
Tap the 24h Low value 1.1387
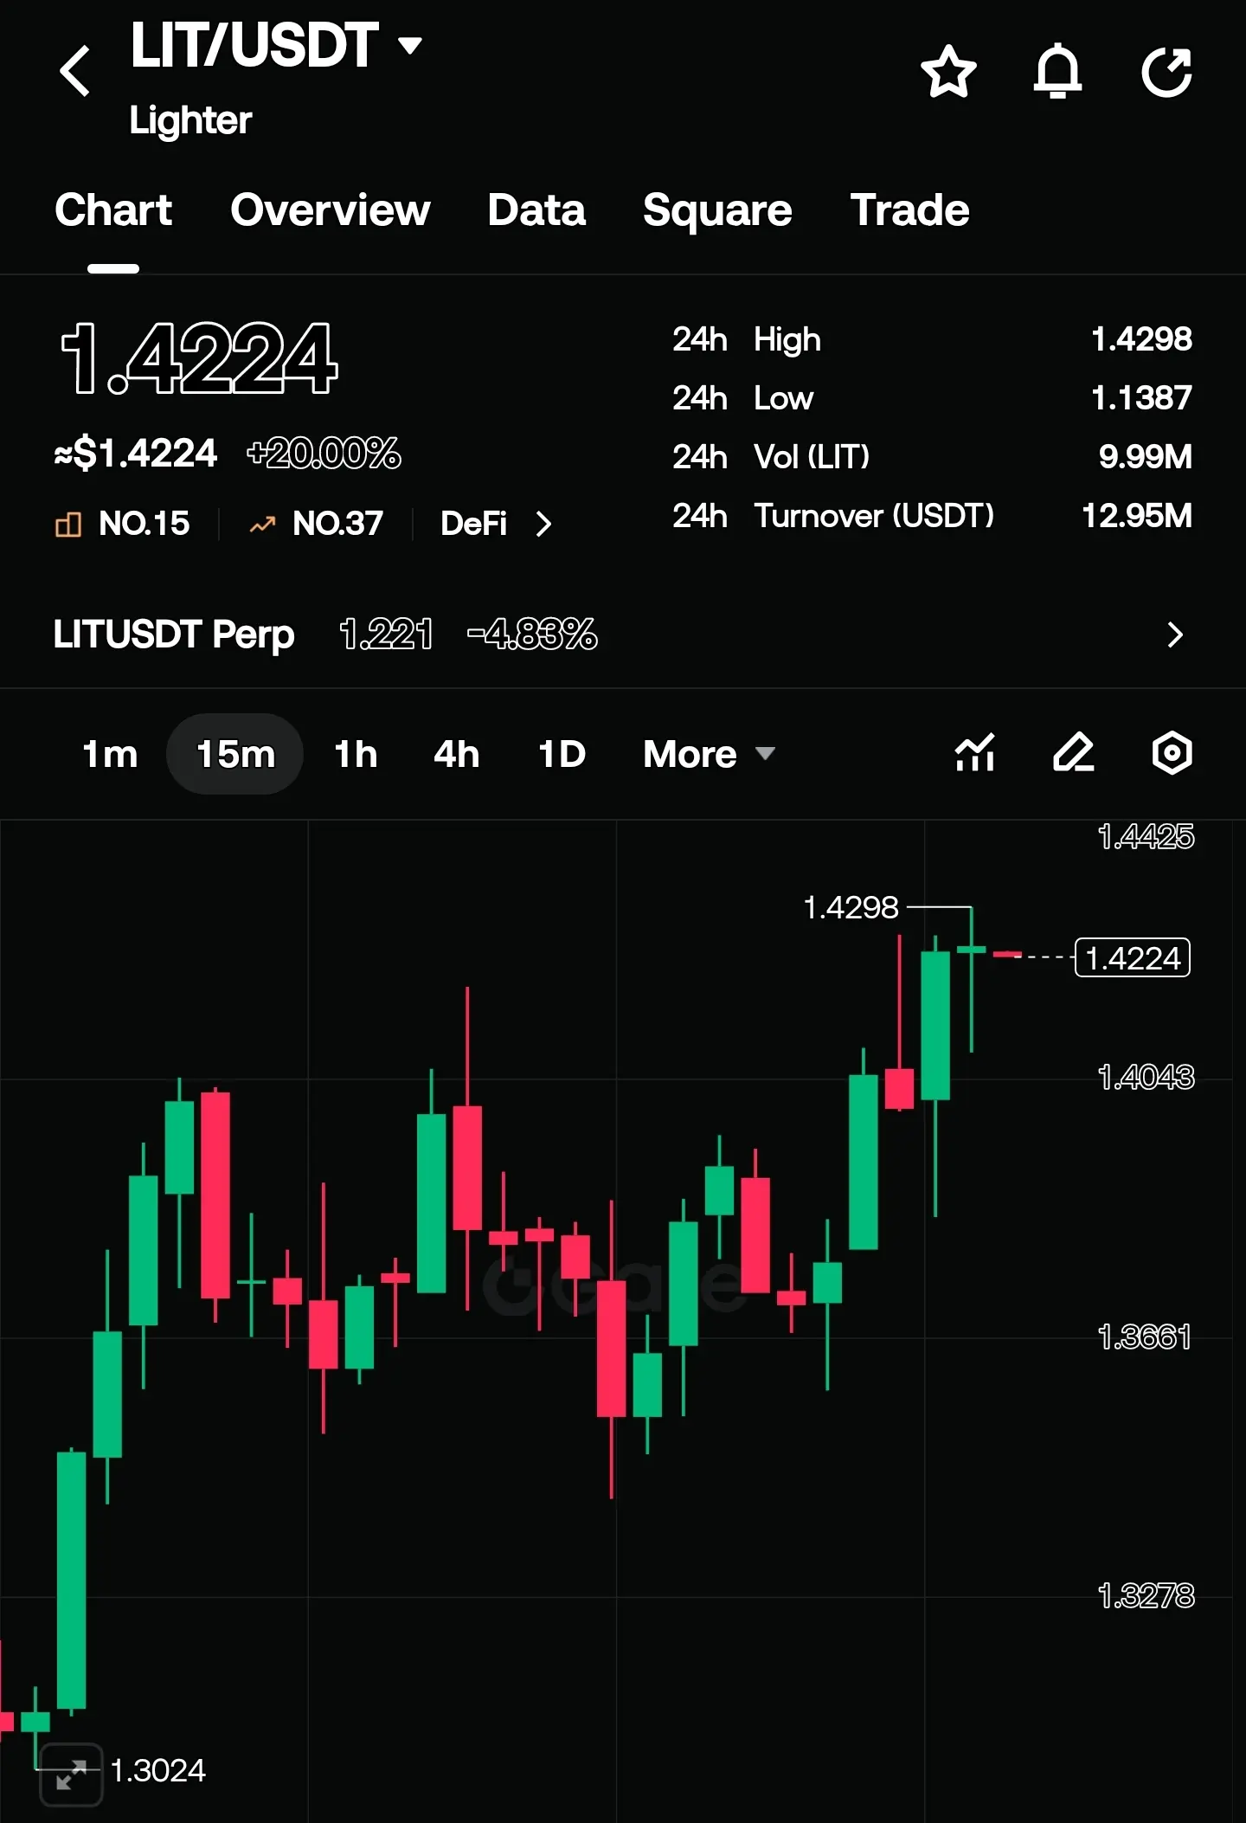pyautogui.click(x=1141, y=398)
